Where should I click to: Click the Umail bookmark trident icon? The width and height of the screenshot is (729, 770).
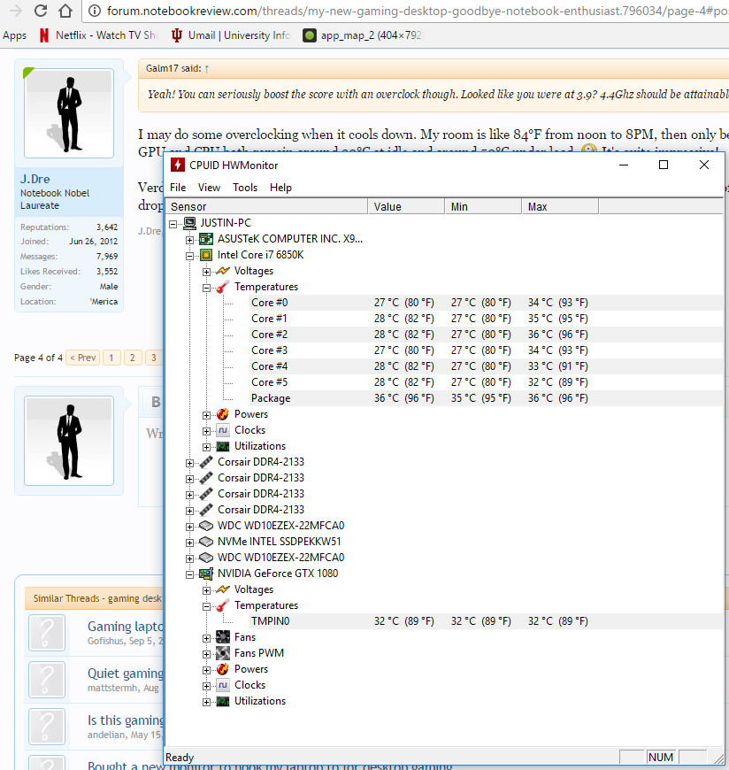[177, 35]
